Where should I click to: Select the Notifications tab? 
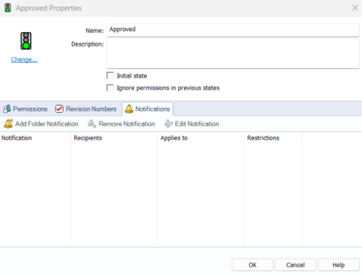coord(147,109)
